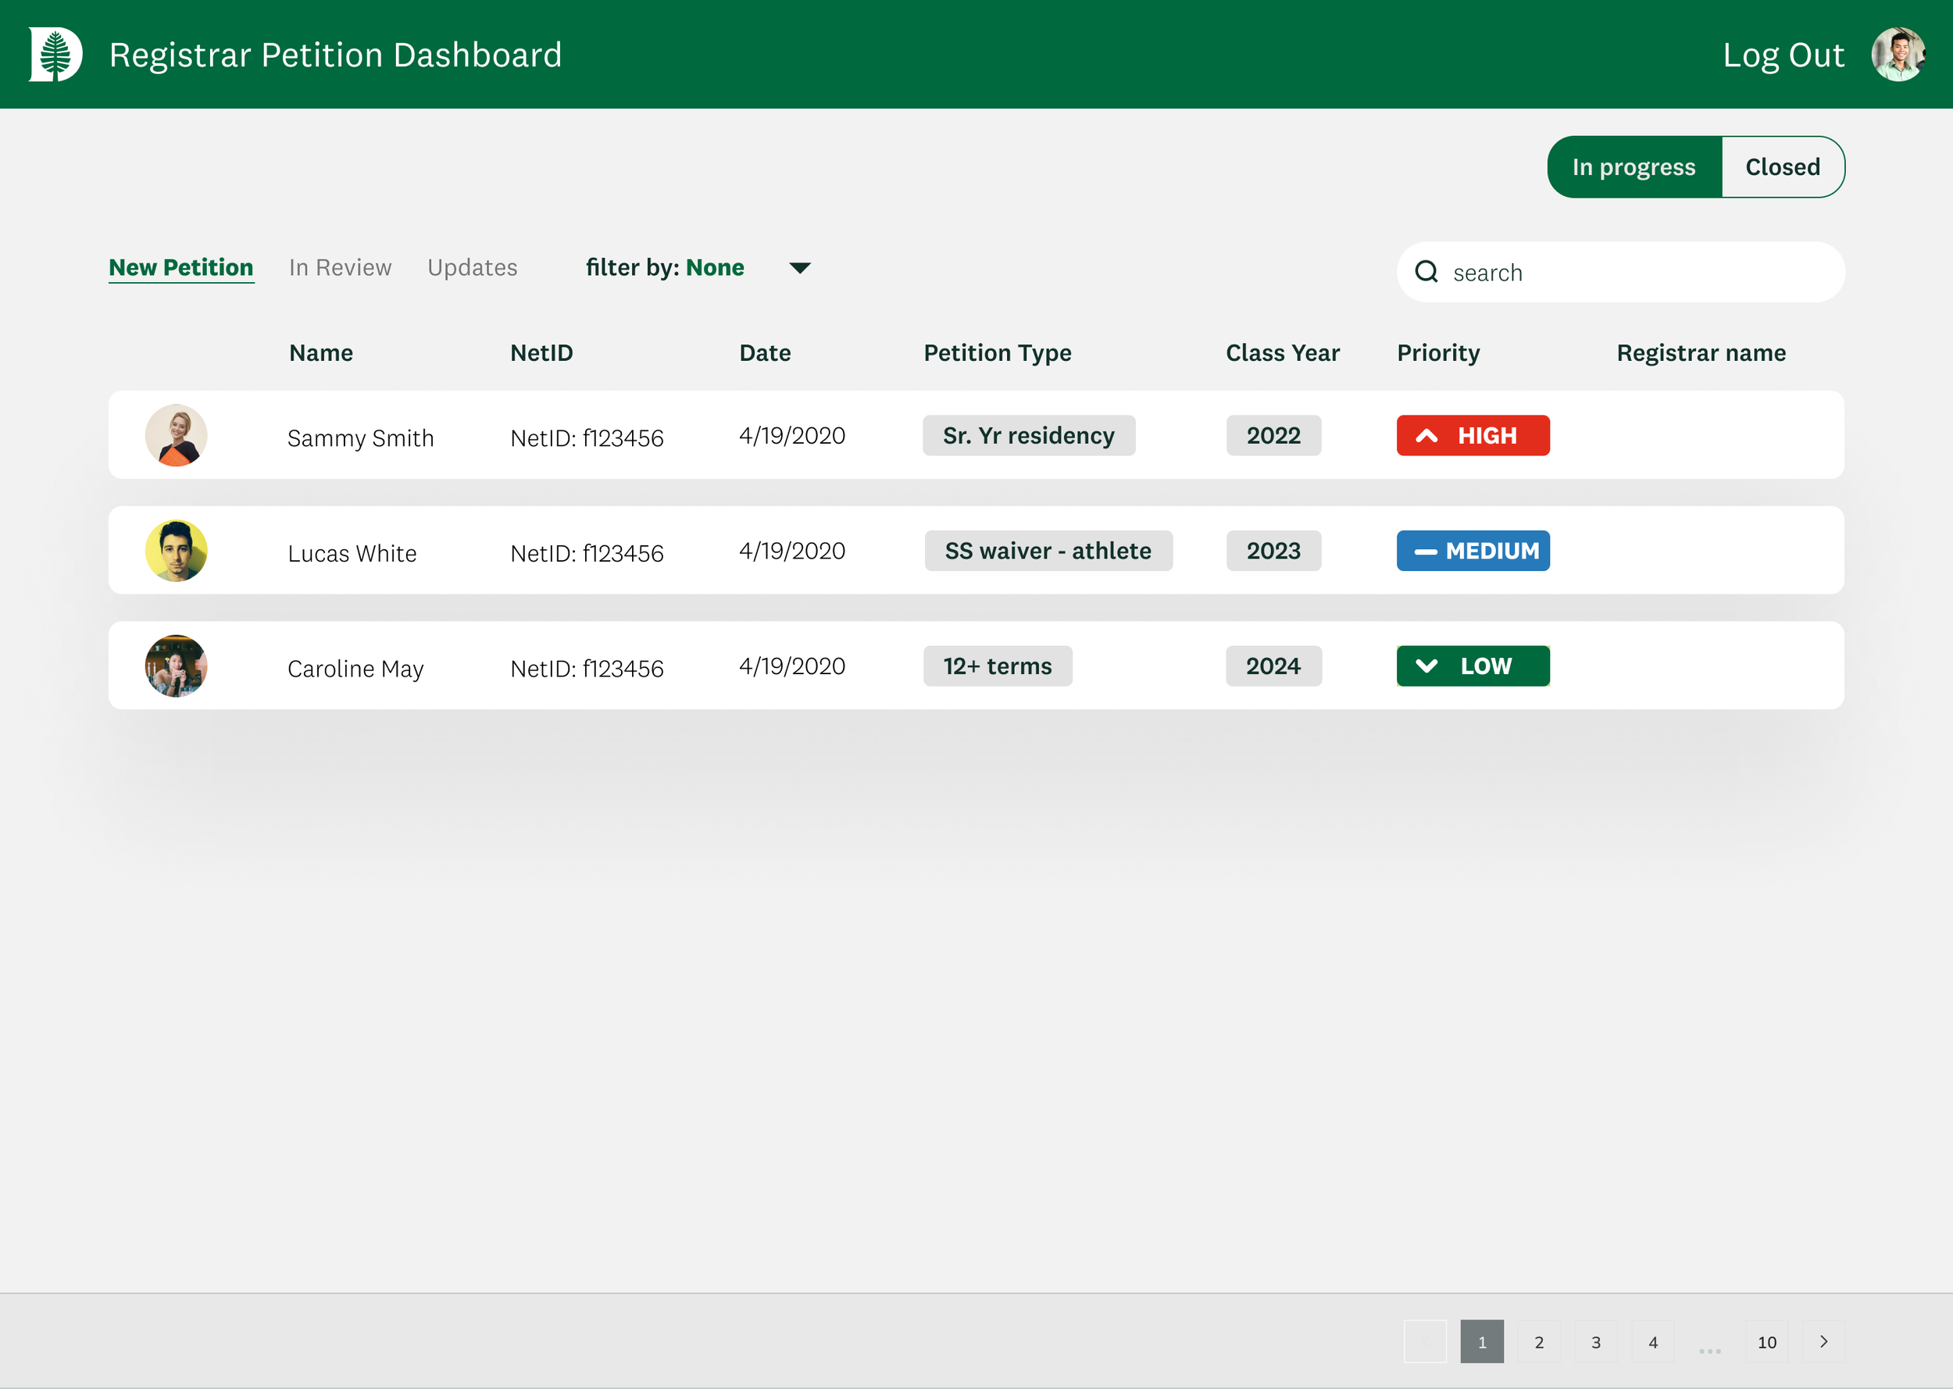
Task: Jump to page 10
Action: click(x=1766, y=1341)
